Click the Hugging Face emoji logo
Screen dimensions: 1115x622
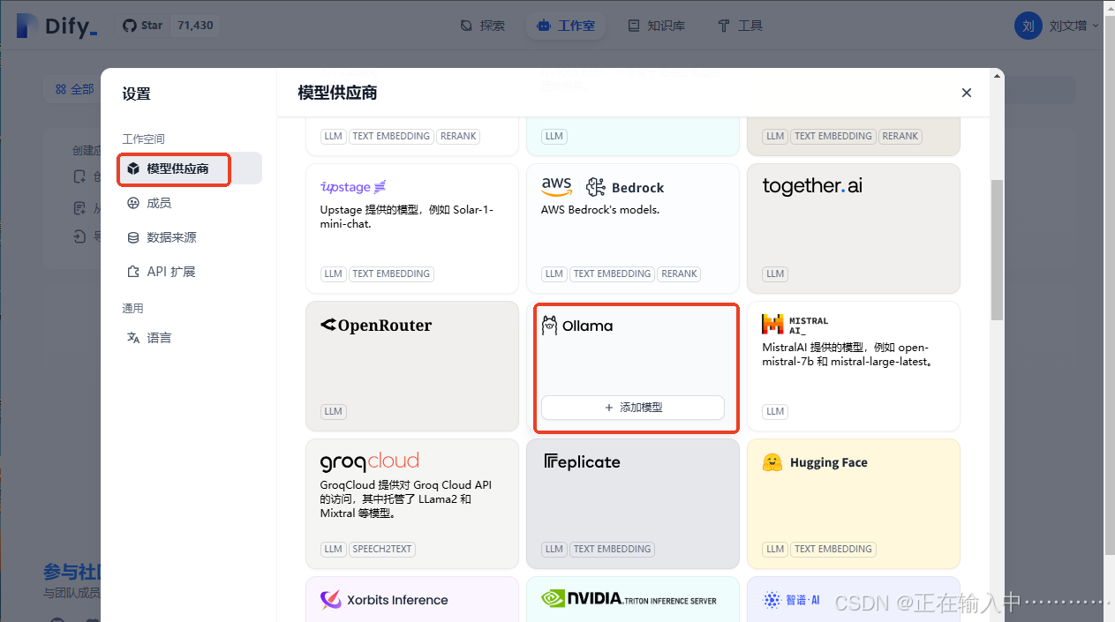pos(772,462)
